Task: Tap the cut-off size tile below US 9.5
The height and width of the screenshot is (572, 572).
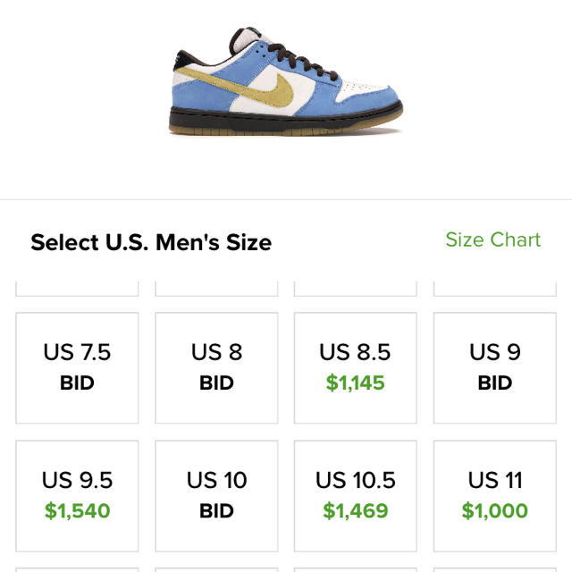Action: 77,570
